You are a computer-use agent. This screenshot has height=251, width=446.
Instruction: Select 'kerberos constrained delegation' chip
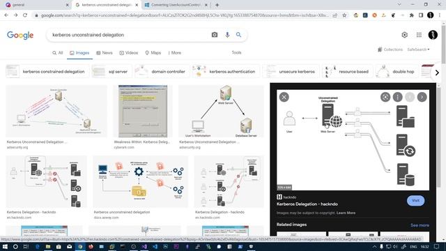pyautogui.click(x=47, y=71)
